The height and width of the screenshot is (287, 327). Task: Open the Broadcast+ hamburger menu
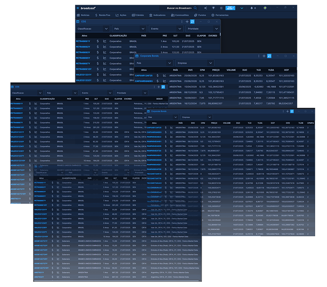click(78, 8)
